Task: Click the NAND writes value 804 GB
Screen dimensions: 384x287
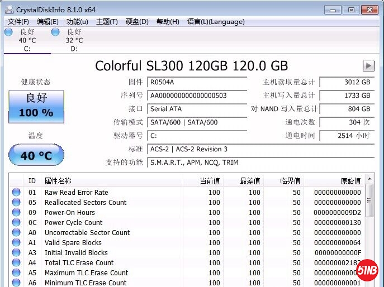Action: click(347, 109)
